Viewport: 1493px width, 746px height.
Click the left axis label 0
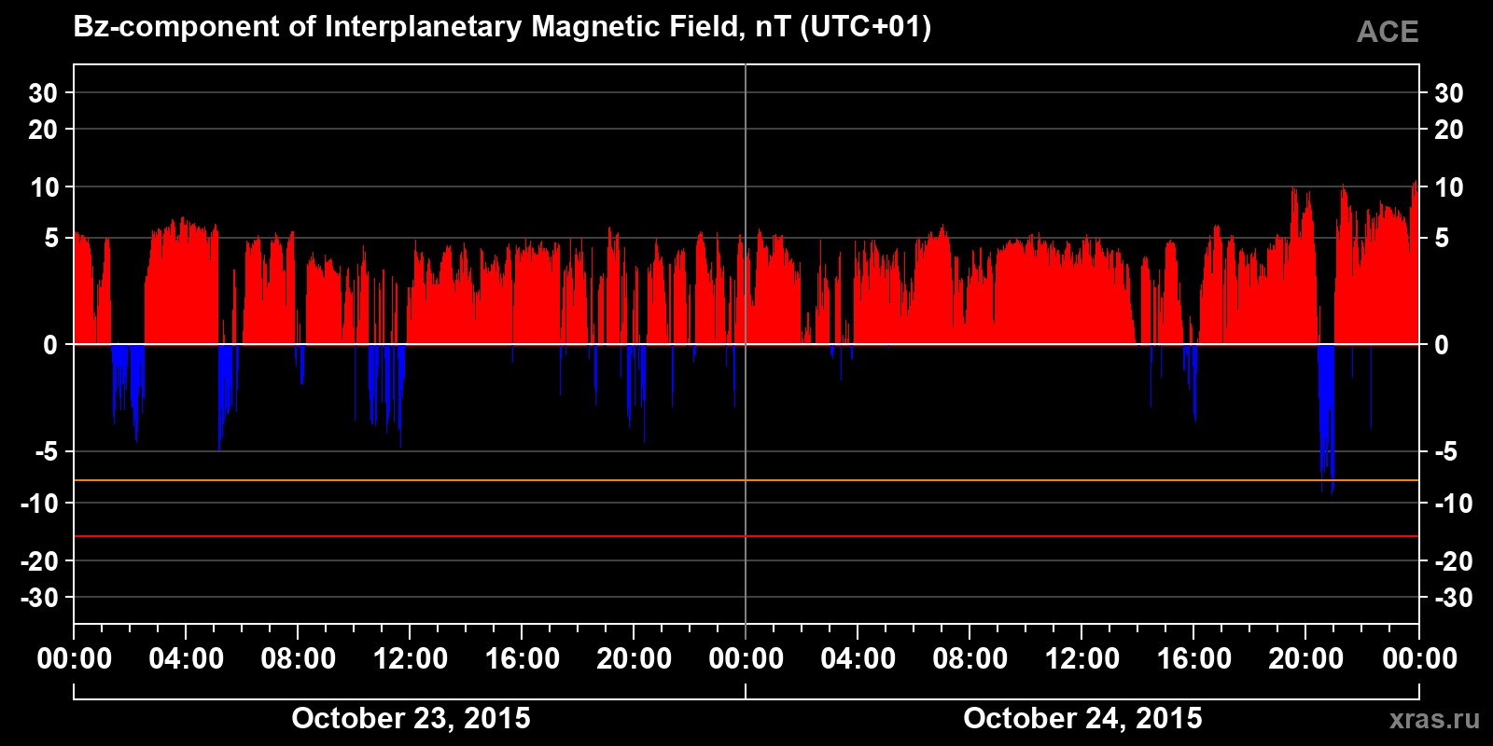[50, 345]
